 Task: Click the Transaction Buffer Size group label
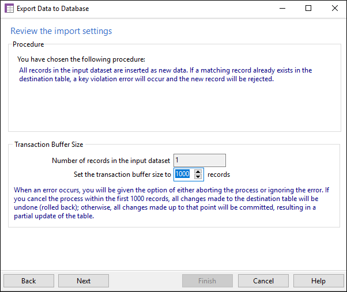coord(49,145)
